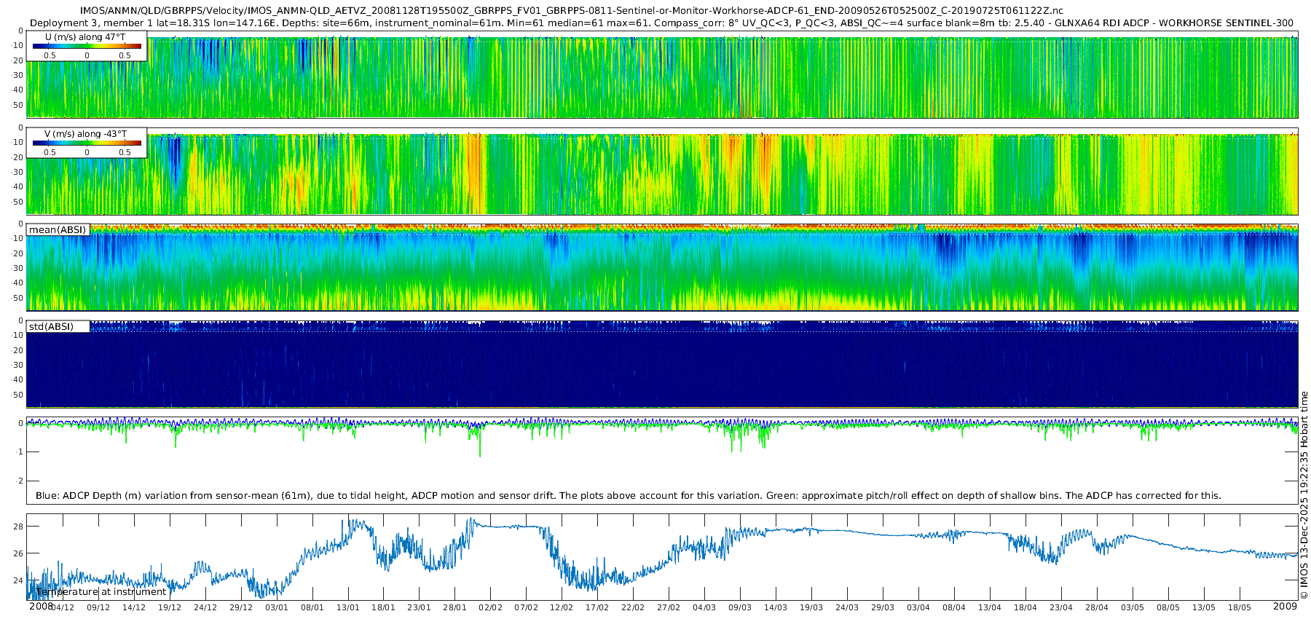Screen dimensions: 1311x619
Task: Click the 28/04 date tick
Action: point(1097,607)
